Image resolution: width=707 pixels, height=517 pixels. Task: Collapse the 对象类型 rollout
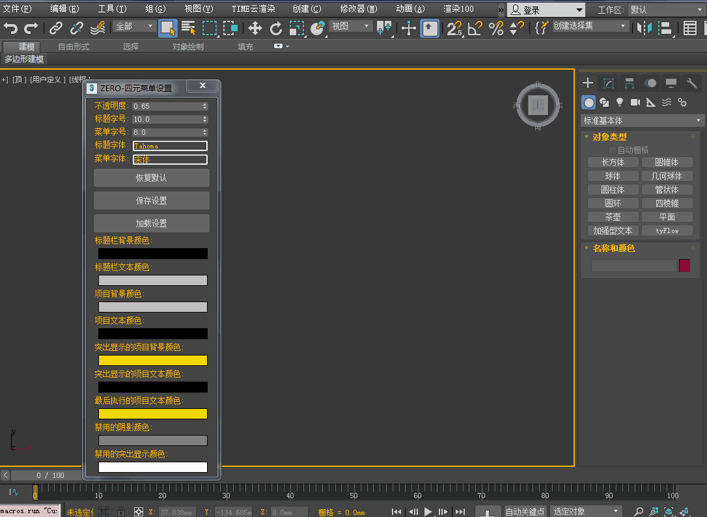click(x=609, y=137)
